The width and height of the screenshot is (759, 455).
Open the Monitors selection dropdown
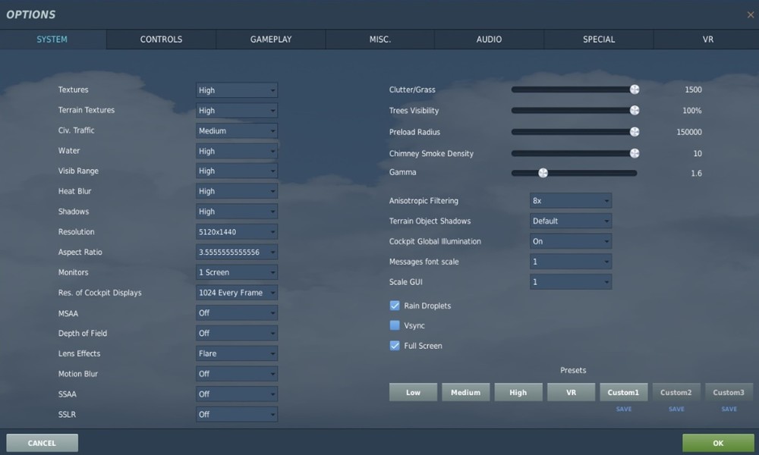pos(236,271)
